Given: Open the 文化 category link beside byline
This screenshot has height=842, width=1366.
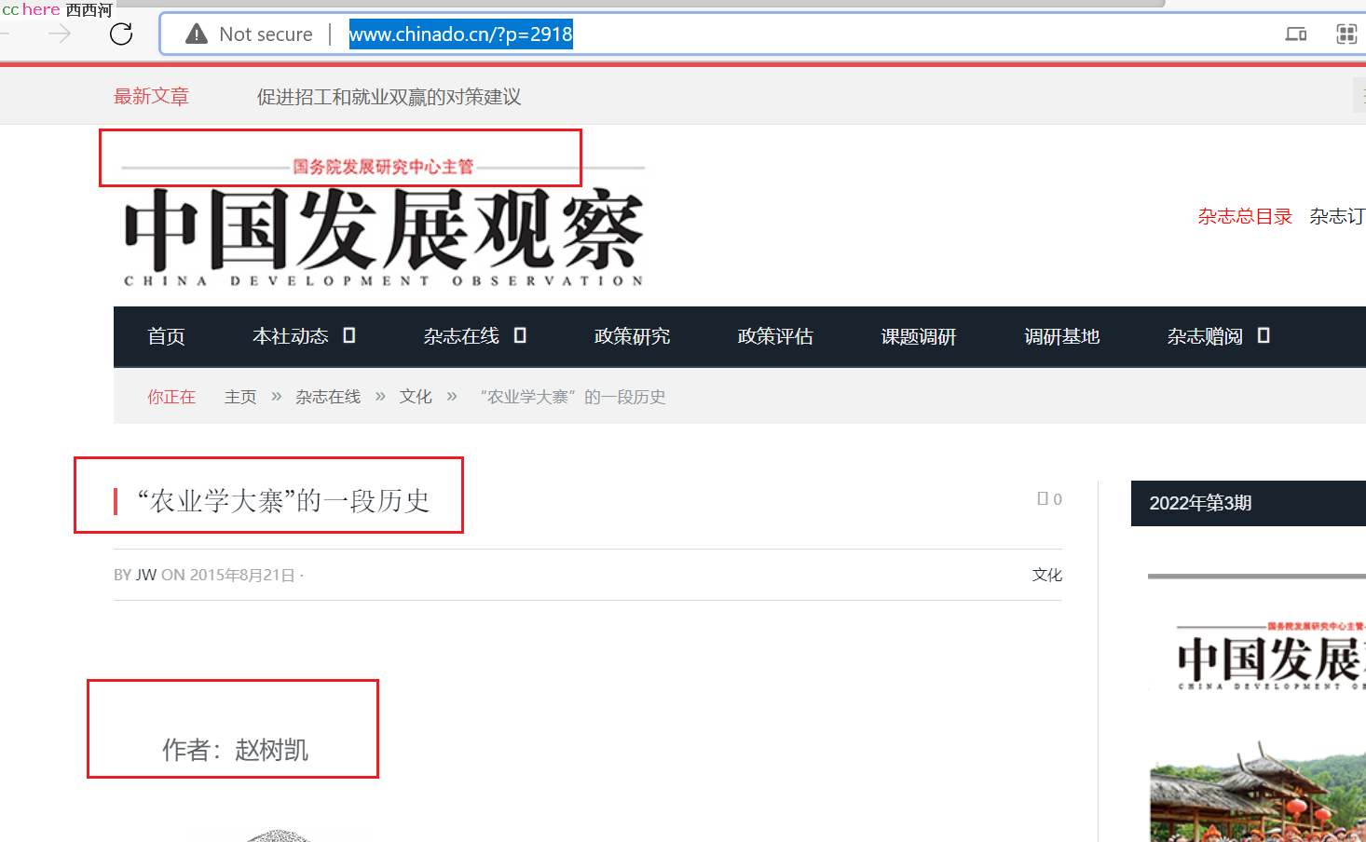Looking at the screenshot, I should pyautogui.click(x=1046, y=575).
